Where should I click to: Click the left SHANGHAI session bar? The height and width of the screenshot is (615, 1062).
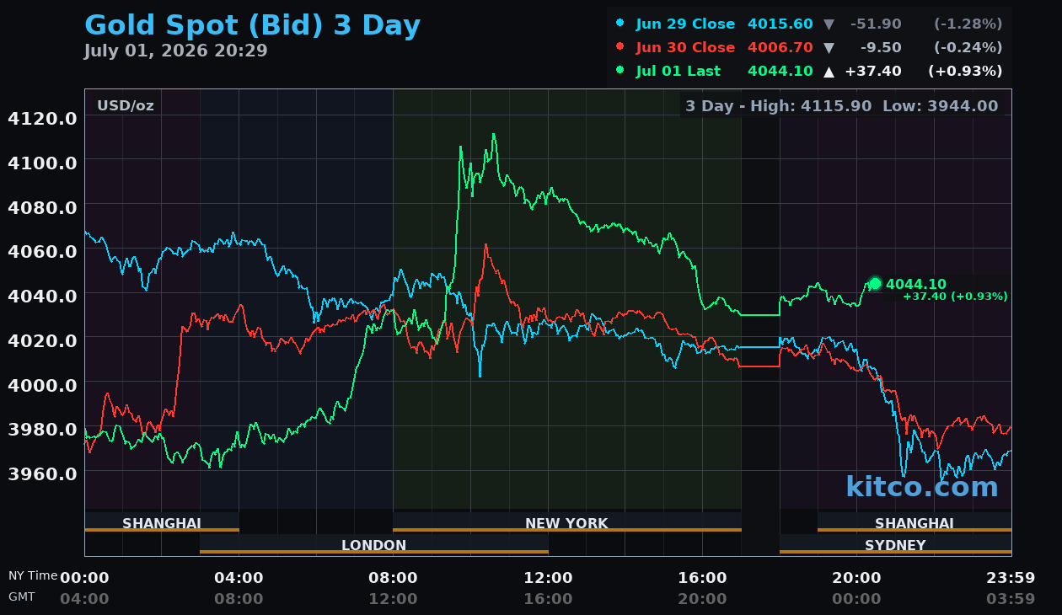162,523
